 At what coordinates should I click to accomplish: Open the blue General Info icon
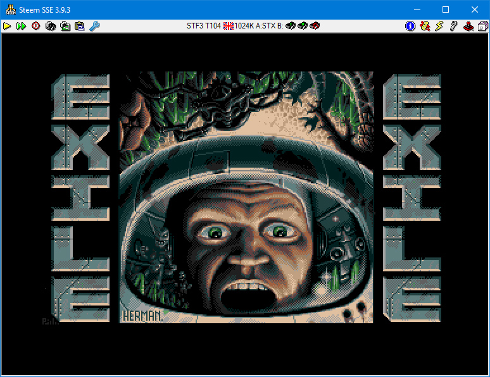pyautogui.click(x=410, y=26)
